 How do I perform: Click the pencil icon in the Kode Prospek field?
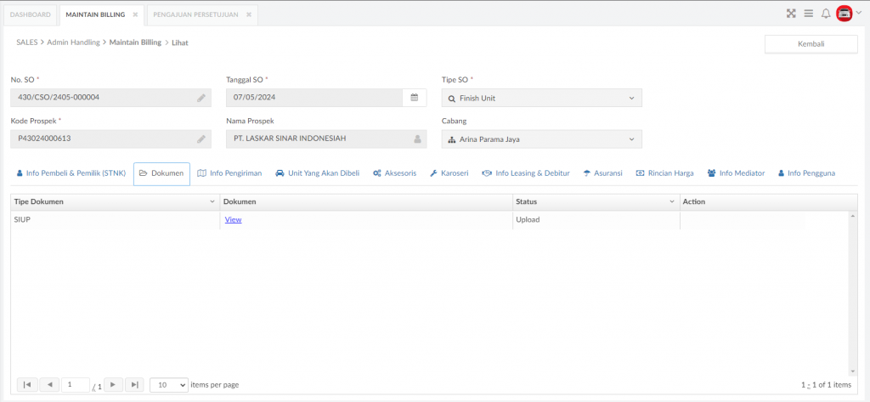[201, 139]
